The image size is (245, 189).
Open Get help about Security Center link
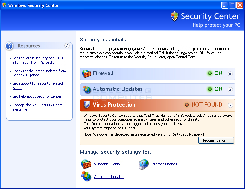pyautogui.click(x=37, y=96)
